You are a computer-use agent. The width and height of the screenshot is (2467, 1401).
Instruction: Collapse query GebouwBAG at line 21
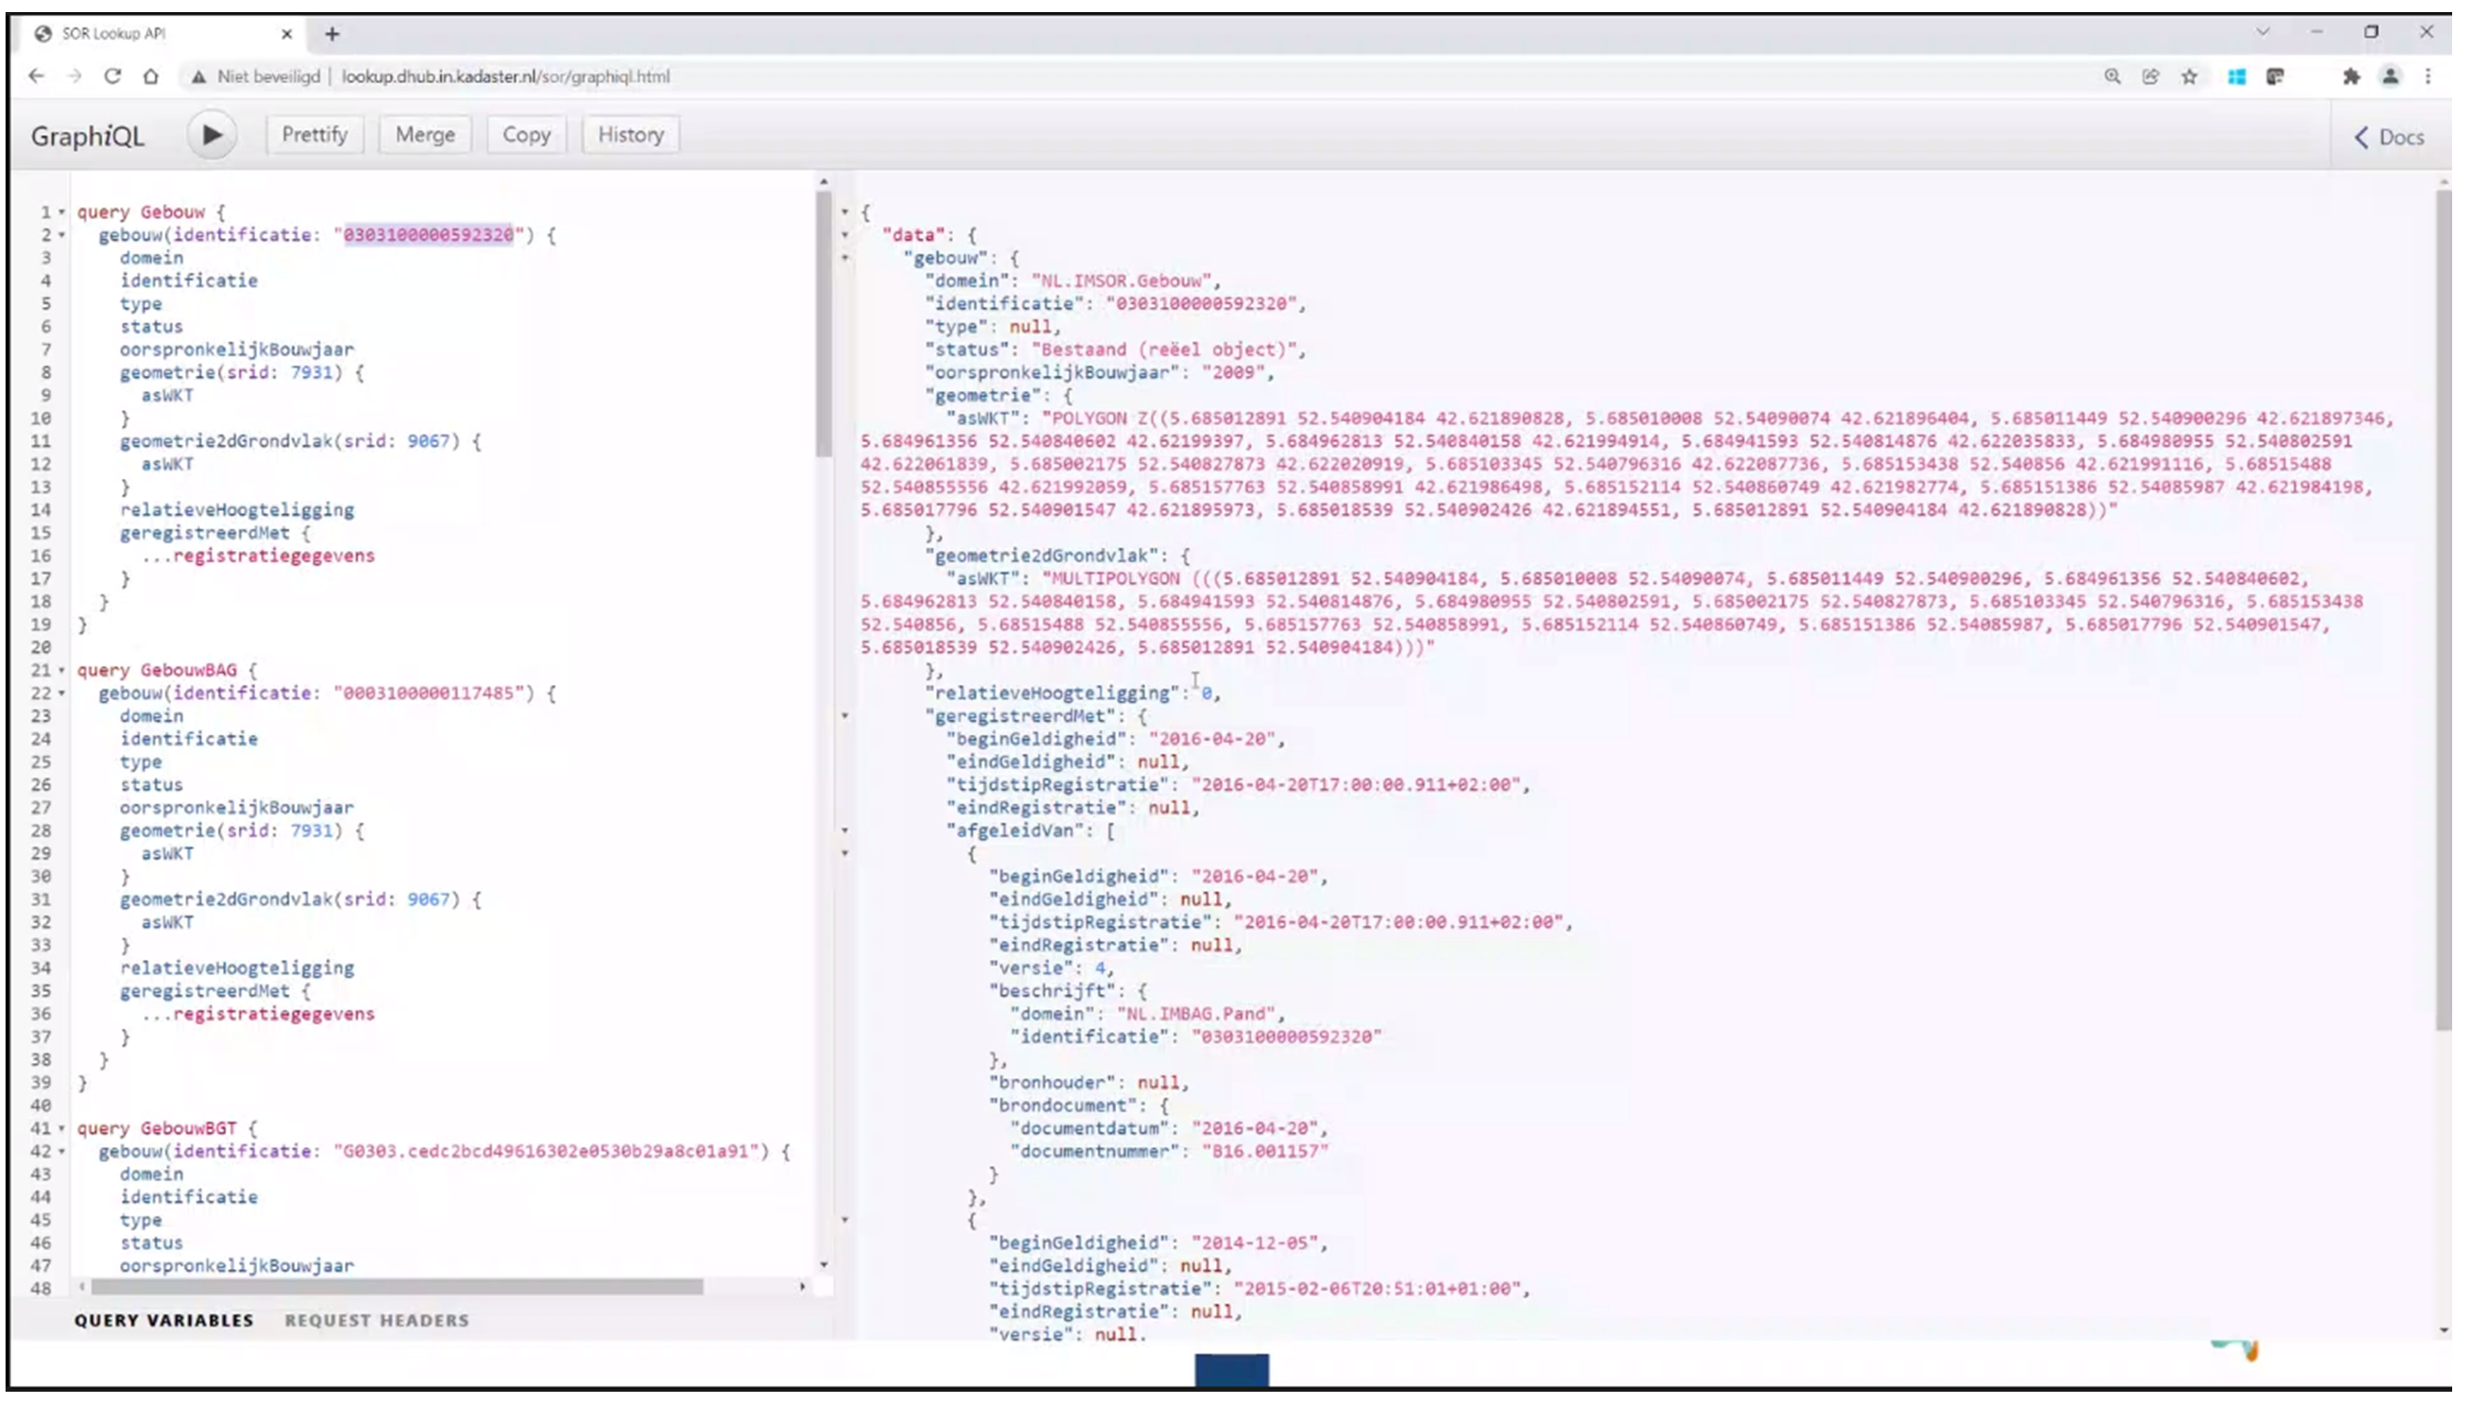[x=61, y=669]
